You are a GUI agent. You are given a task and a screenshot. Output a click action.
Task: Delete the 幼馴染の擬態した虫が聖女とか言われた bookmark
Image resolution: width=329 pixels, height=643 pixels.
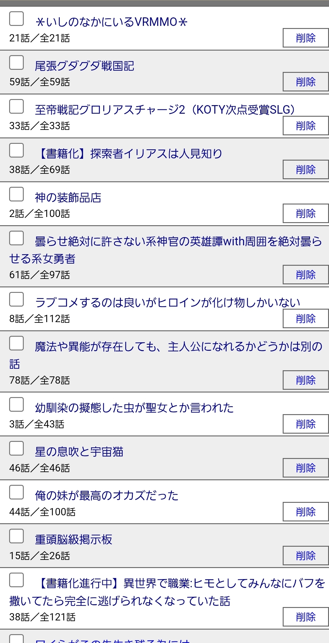click(x=306, y=424)
